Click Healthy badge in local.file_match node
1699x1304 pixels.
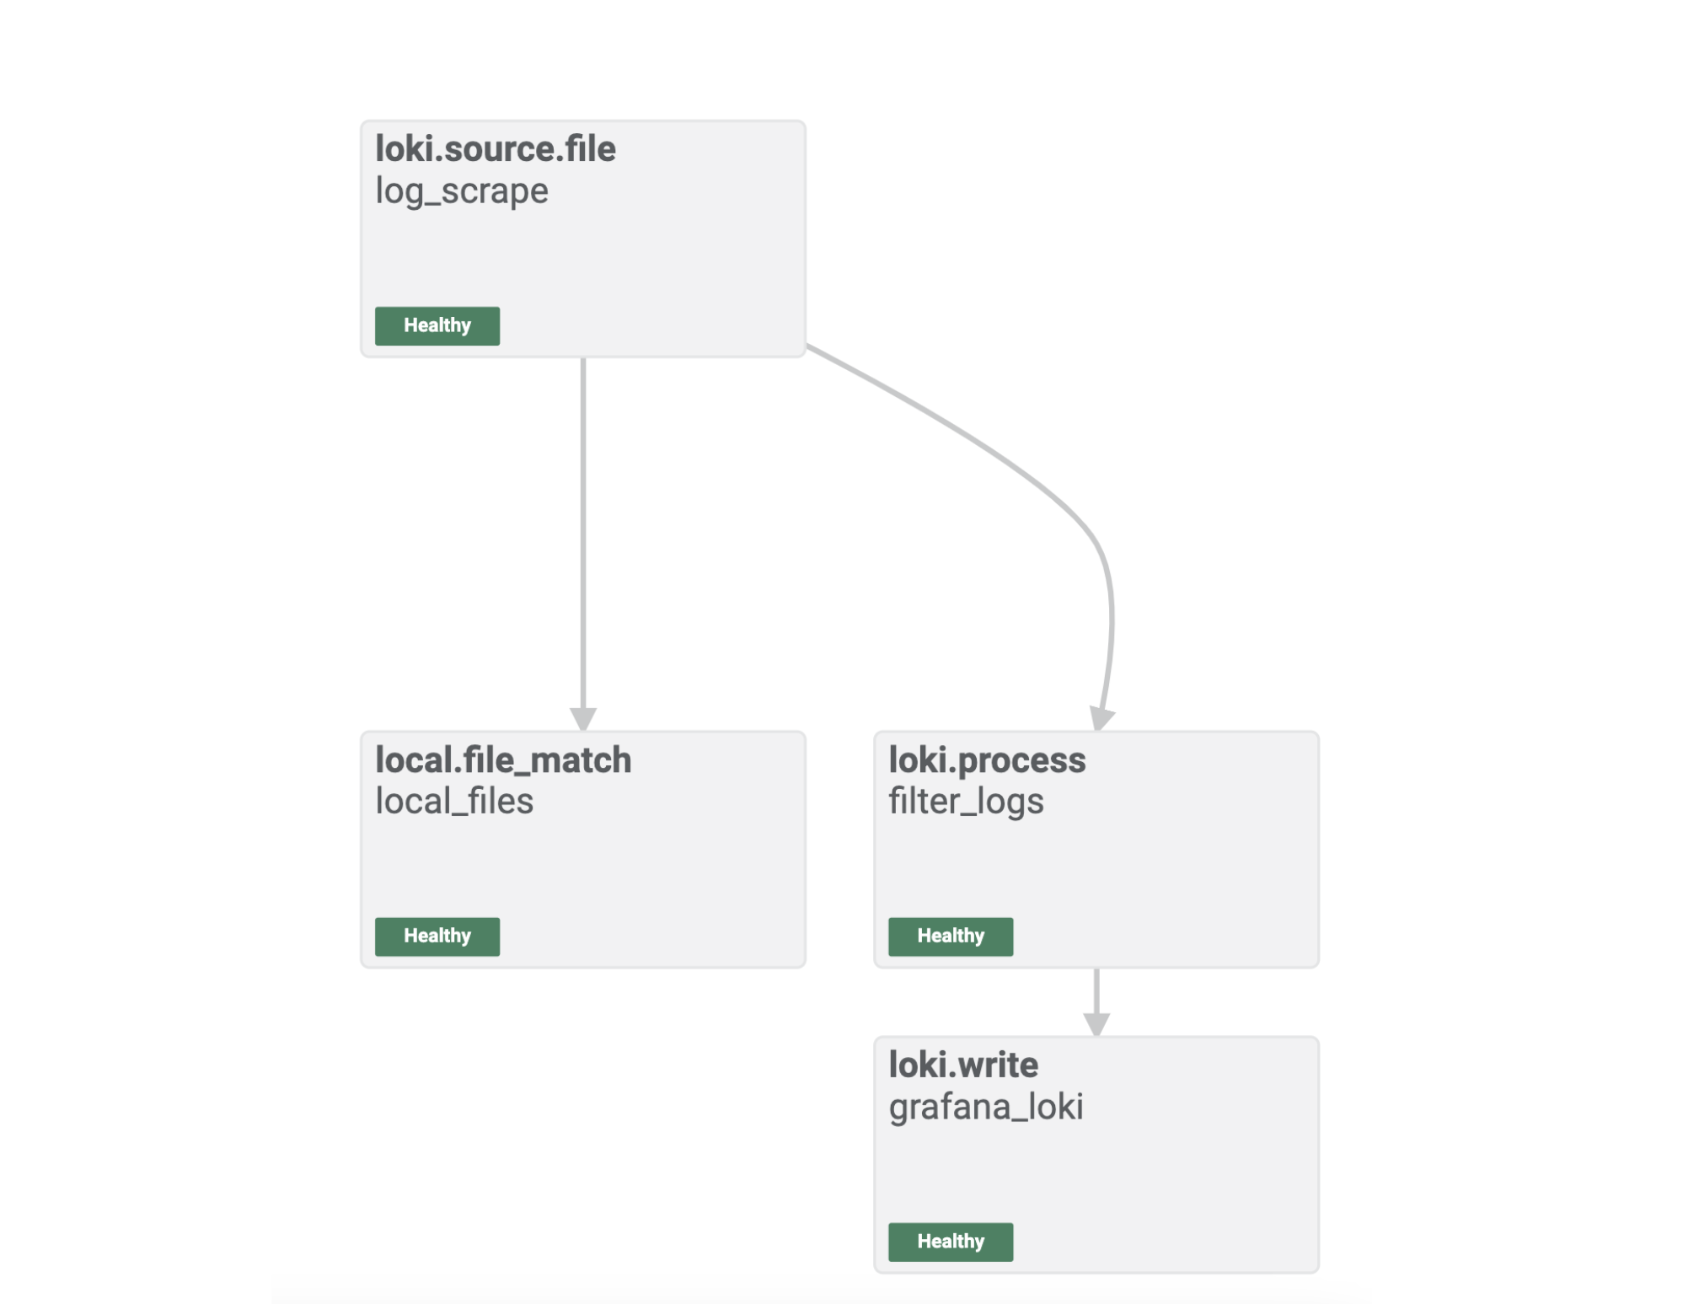437,936
